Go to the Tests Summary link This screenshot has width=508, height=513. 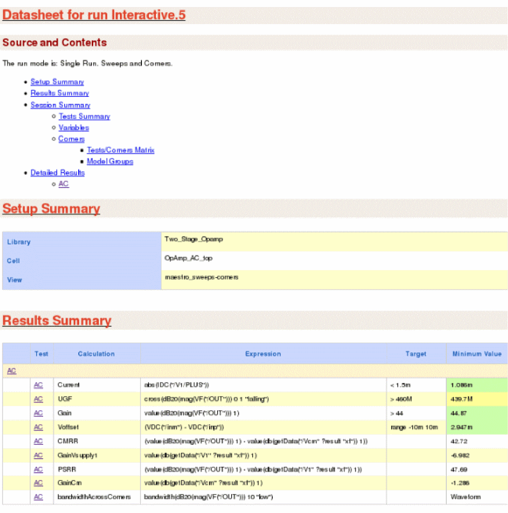click(x=84, y=116)
